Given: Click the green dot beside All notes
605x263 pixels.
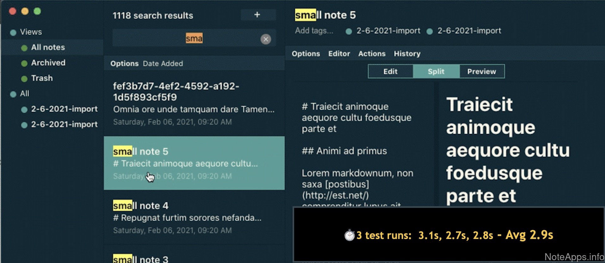Looking at the screenshot, I should 24,48.
